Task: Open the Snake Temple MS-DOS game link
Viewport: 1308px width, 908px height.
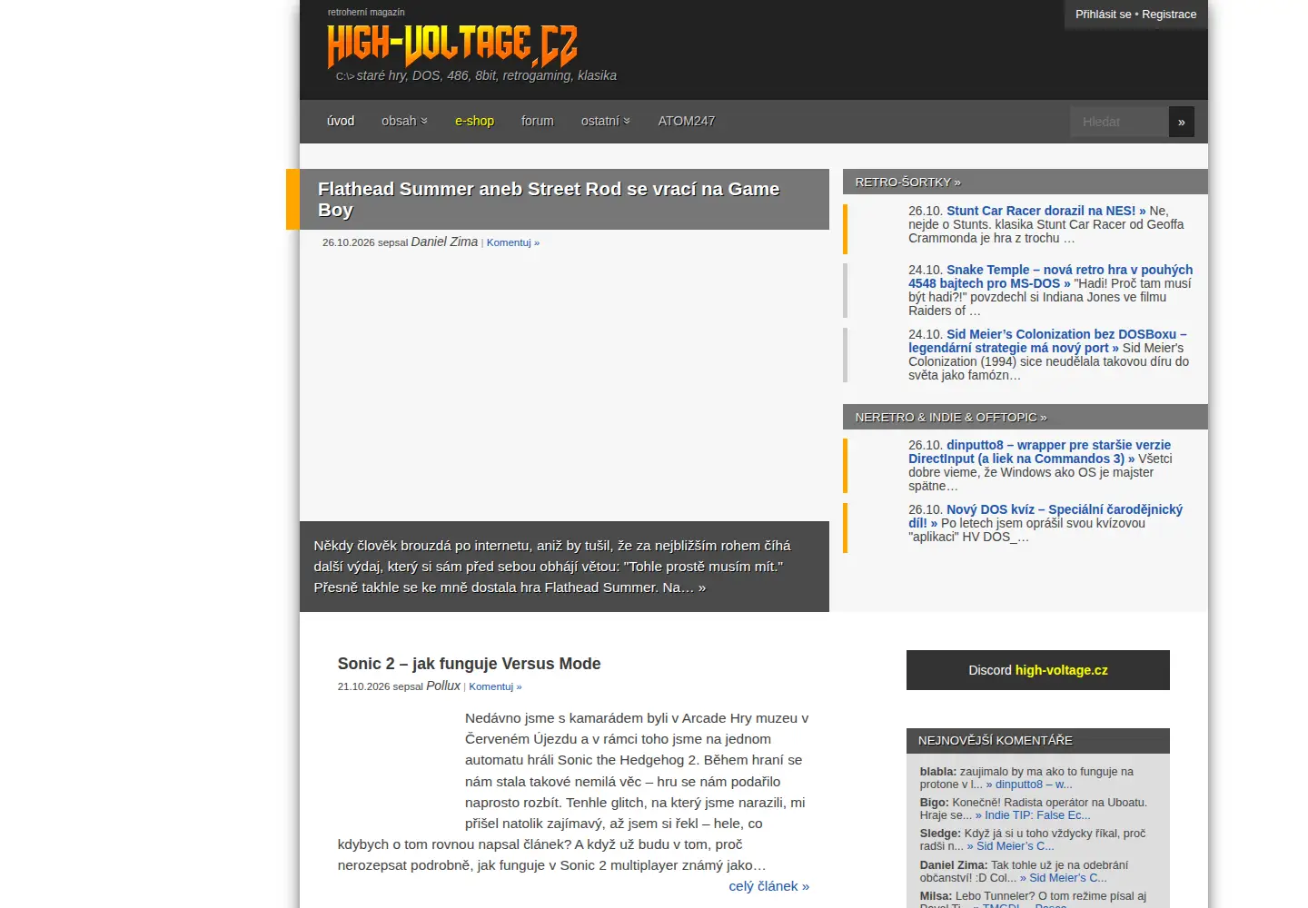Action: (1051, 276)
